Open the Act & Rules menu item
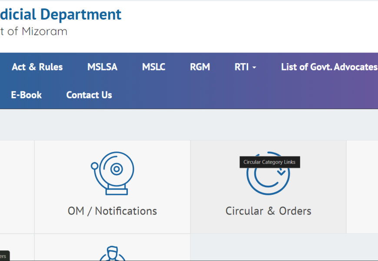This screenshot has width=378, height=261. click(37, 67)
